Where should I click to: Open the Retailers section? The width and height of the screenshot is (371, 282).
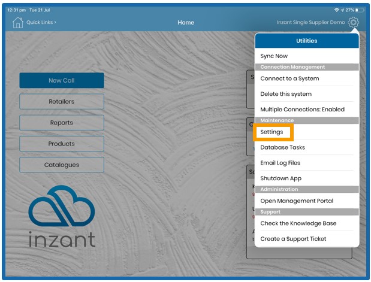click(x=62, y=101)
